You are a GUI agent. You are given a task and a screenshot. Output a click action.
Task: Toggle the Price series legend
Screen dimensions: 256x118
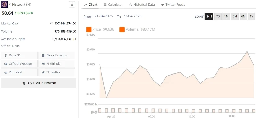point(100,29)
